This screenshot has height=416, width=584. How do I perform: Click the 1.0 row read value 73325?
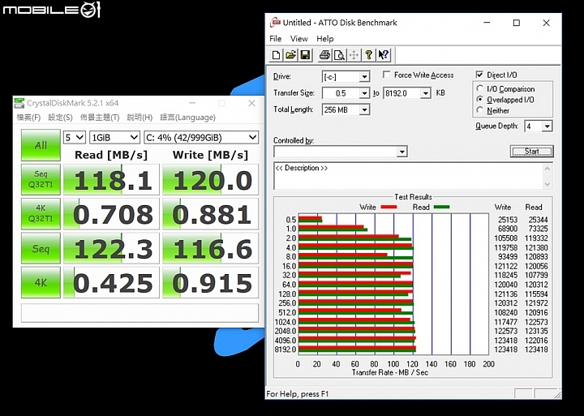538,229
